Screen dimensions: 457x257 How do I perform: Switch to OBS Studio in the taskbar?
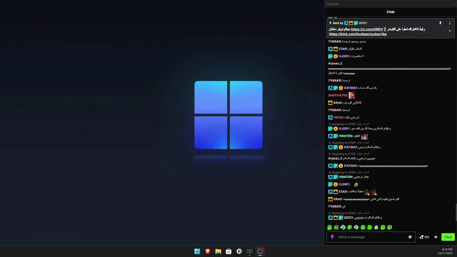point(260,251)
